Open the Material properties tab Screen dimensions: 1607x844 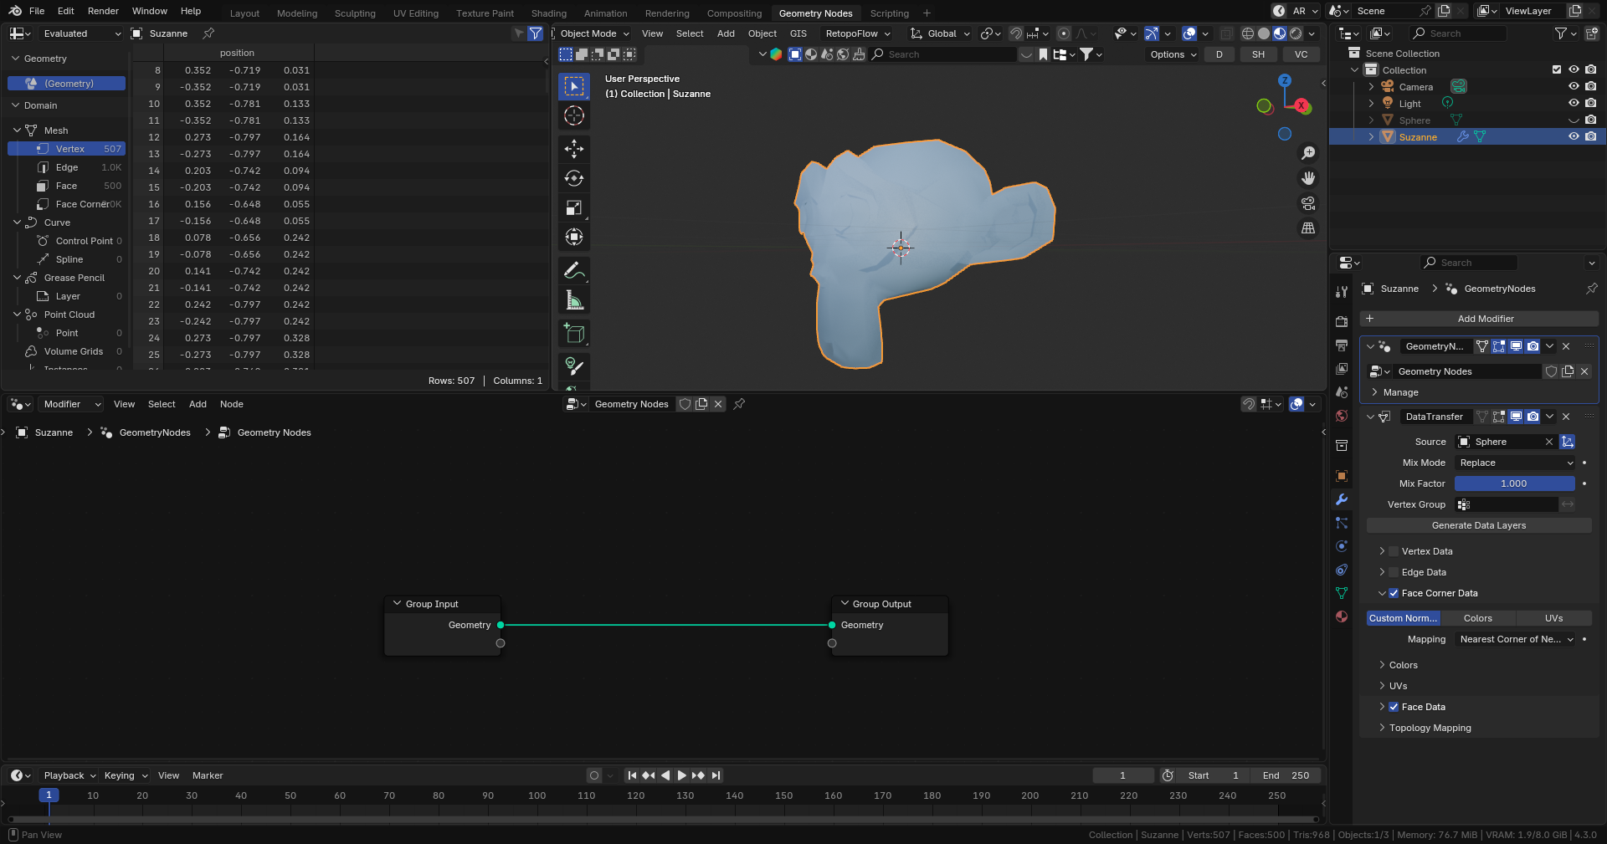(1342, 616)
